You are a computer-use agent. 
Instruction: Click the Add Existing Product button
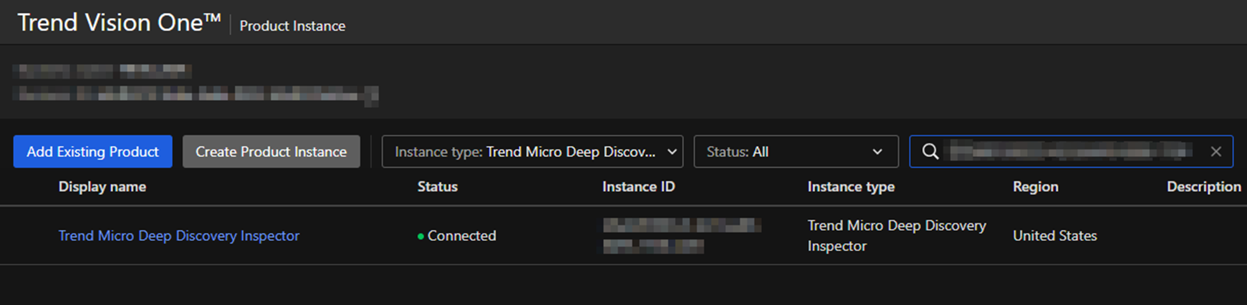(92, 152)
